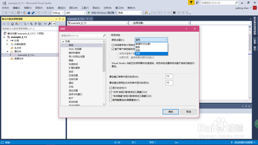This screenshot has height=145, width=258.
Task: Click the 确定 button
Action: click(171, 112)
